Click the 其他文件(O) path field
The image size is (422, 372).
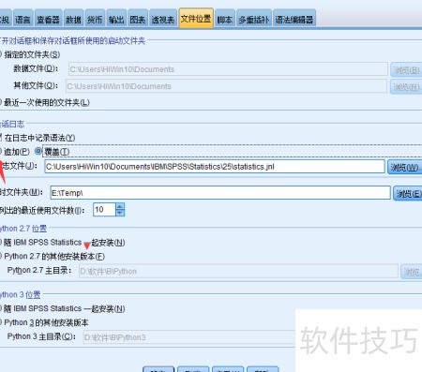[226, 86]
